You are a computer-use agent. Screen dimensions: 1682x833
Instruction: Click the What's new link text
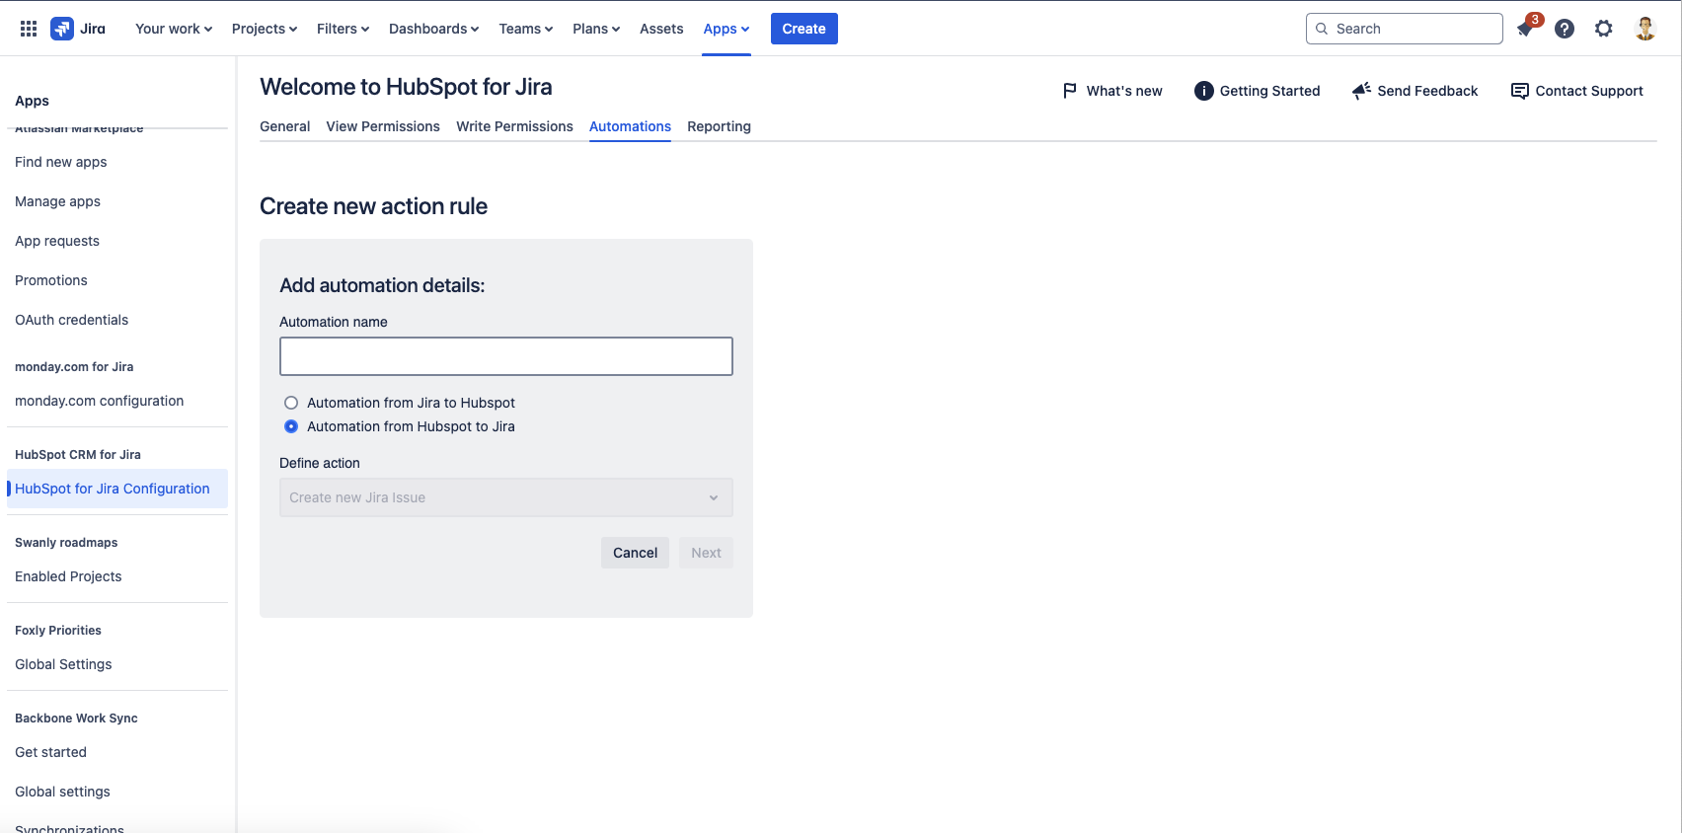click(x=1124, y=91)
